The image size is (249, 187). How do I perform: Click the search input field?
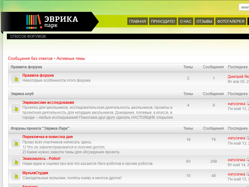(244, 7)
